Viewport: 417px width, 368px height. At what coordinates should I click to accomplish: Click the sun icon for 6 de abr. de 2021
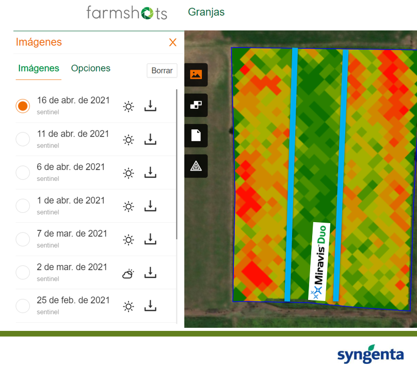click(x=129, y=173)
